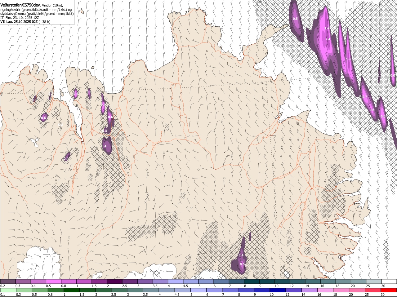Click the rain legend swatch labeled 8
397x297 pixels.
(x=246, y=290)
